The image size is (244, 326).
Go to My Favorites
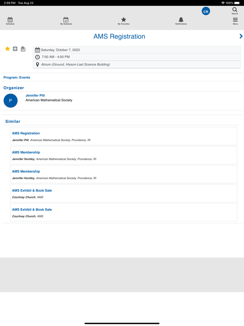point(123,21)
